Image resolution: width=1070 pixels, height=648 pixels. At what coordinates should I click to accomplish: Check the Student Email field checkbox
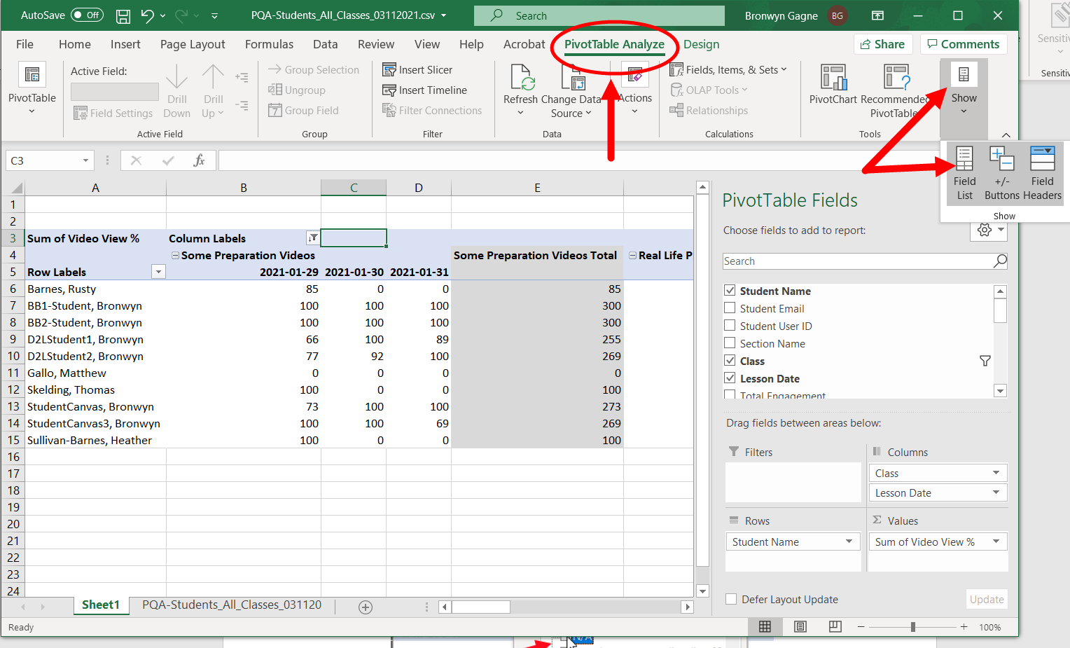[730, 308]
